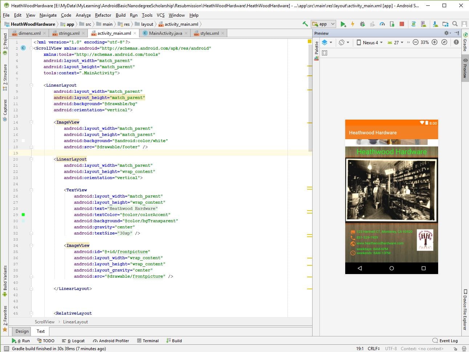Viewport: 469px width, 352px height.
Task: Collapse the ScrollView tag on line 2
Action: pyautogui.click(x=32, y=48)
